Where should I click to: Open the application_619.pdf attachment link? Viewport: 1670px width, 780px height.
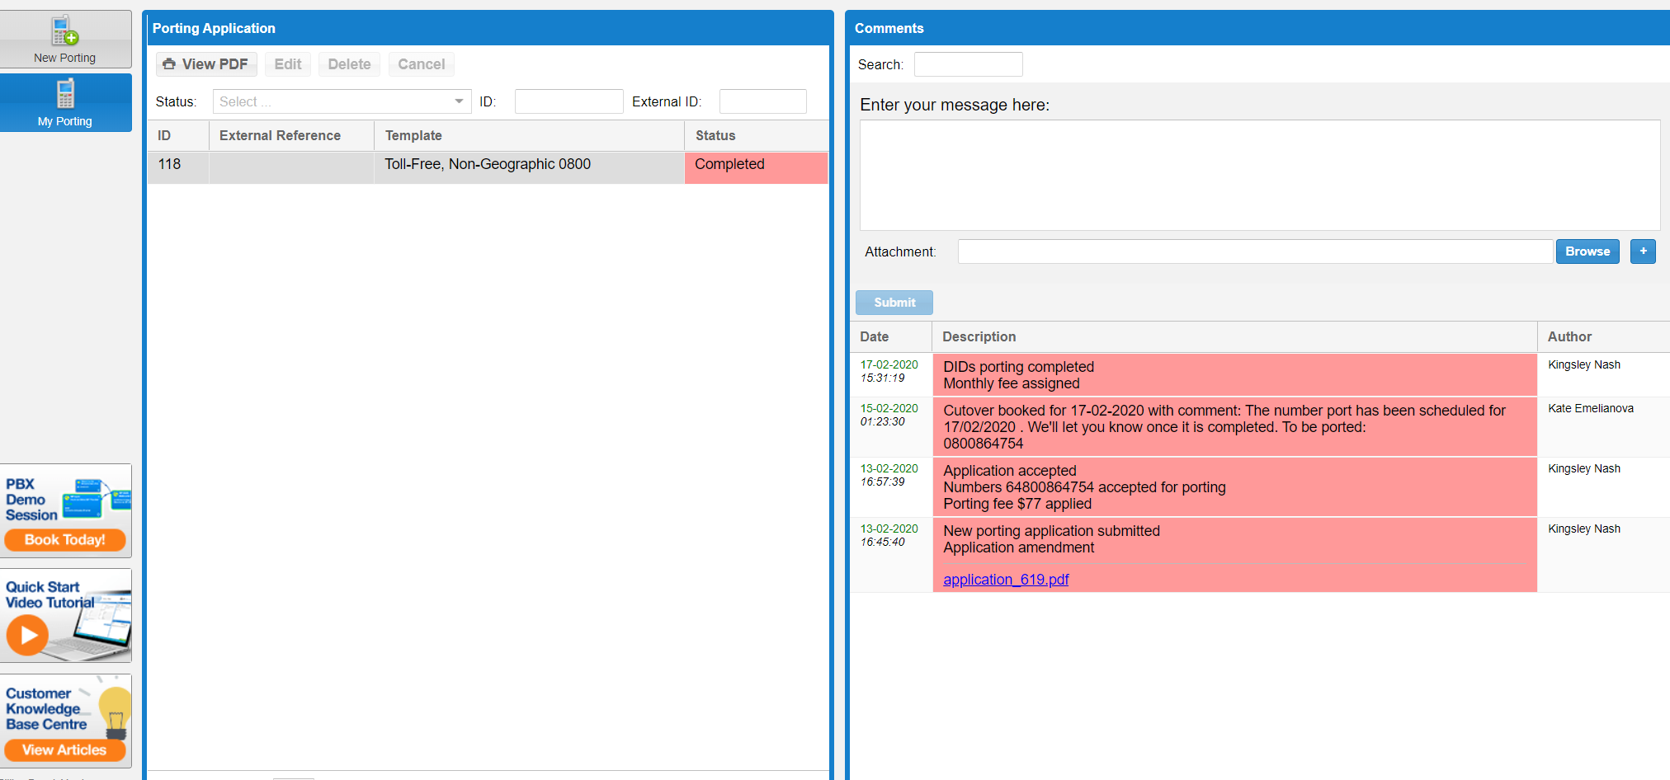coord(1006,580)
